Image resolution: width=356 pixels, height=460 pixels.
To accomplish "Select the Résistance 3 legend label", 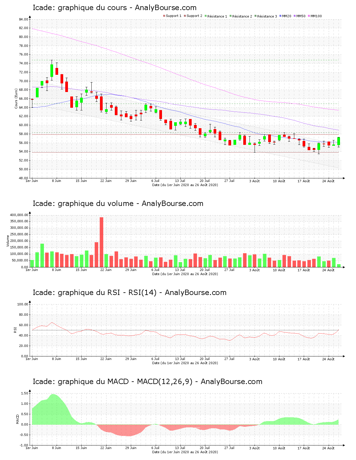I will (267, 16).
